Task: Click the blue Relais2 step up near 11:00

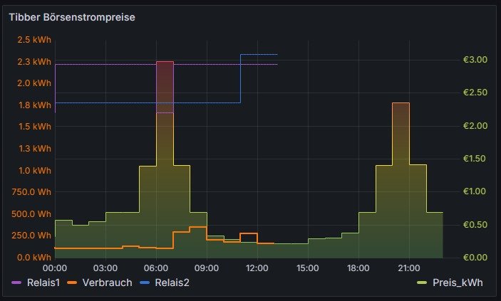Action: point(240,78)
